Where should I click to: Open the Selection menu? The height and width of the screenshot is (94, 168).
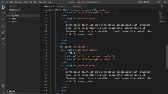tap(19, 2)
